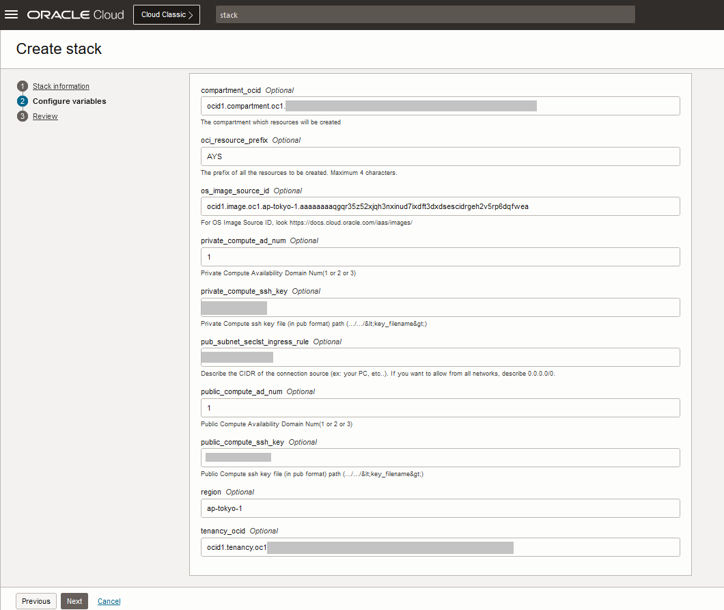Image resolution: width=724 pixels, height=610 pixels.
Task: Switch to Cloud Classic
Action: [x=167, y=15]
